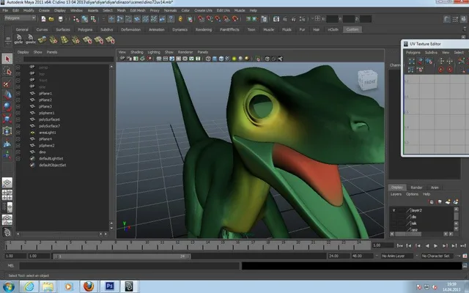Toggle visibility box of 'isik' layer
469x293 pixels.
click(x=394, y=223)
